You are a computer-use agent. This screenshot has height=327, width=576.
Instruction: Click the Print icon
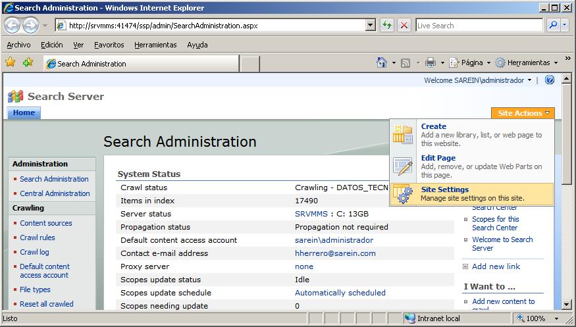coord(430,63)
